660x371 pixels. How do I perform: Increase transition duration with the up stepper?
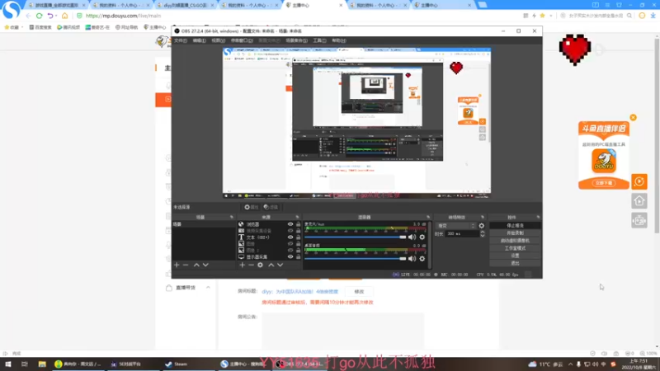click(x=483, y=232)
